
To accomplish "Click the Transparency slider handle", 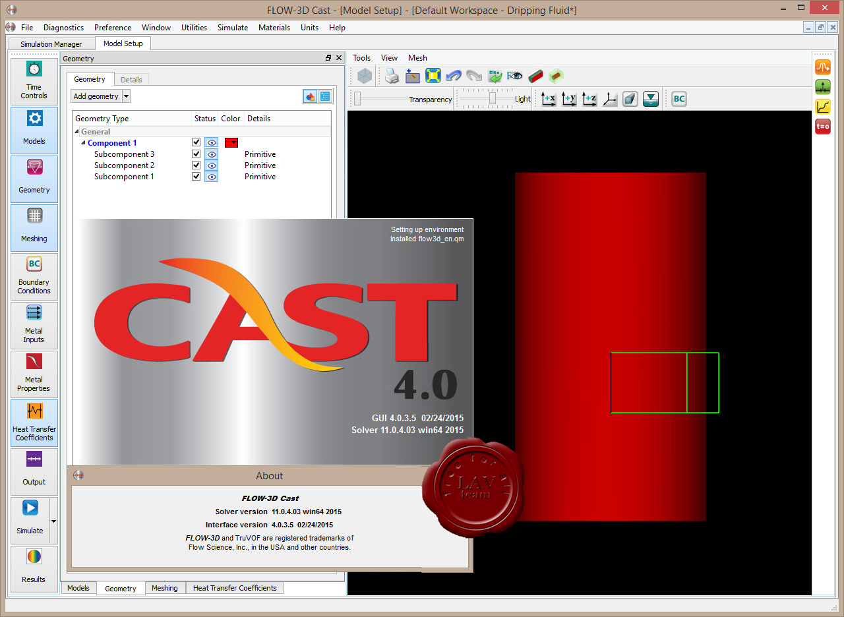I will tap(357, 98).
